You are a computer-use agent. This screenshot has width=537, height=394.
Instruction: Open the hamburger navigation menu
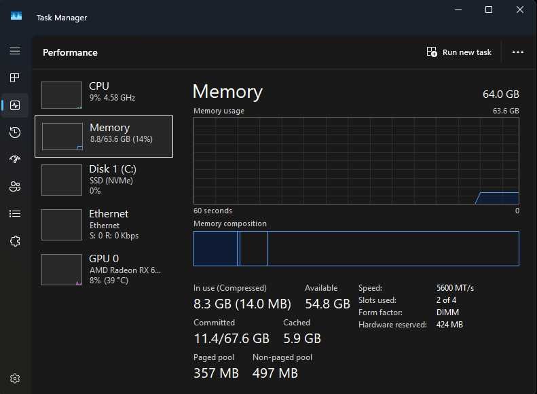pos(15,52)
